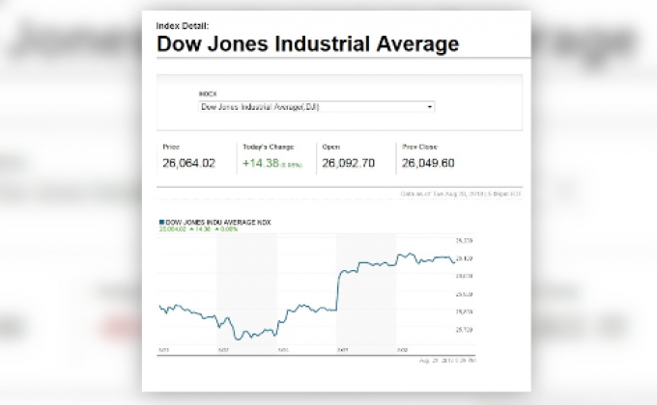Click the DOW JONES INDU AVERAGE chart legend label
Screen dimensions: 657x405
[216, 222]
